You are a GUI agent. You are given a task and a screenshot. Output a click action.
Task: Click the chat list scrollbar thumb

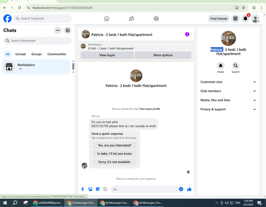point(73,66)
